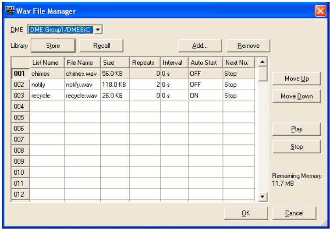The height and width of the screenshot is (229, 330).
Task: Click the Move Down button
Action: coord(297,96)
